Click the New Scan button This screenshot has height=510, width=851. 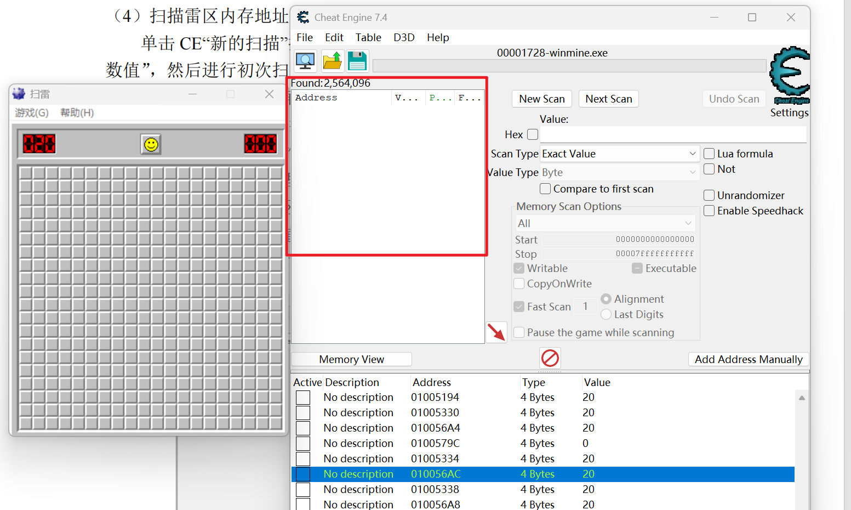click(x=542, y=99)
